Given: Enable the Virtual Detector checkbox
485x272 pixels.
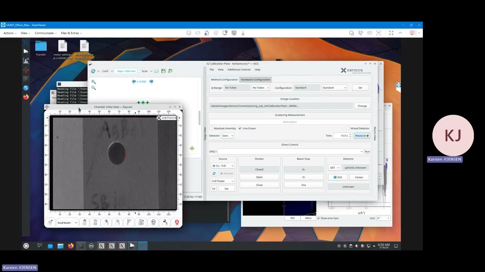Looking at the screenshot, I should click(348, 128).
